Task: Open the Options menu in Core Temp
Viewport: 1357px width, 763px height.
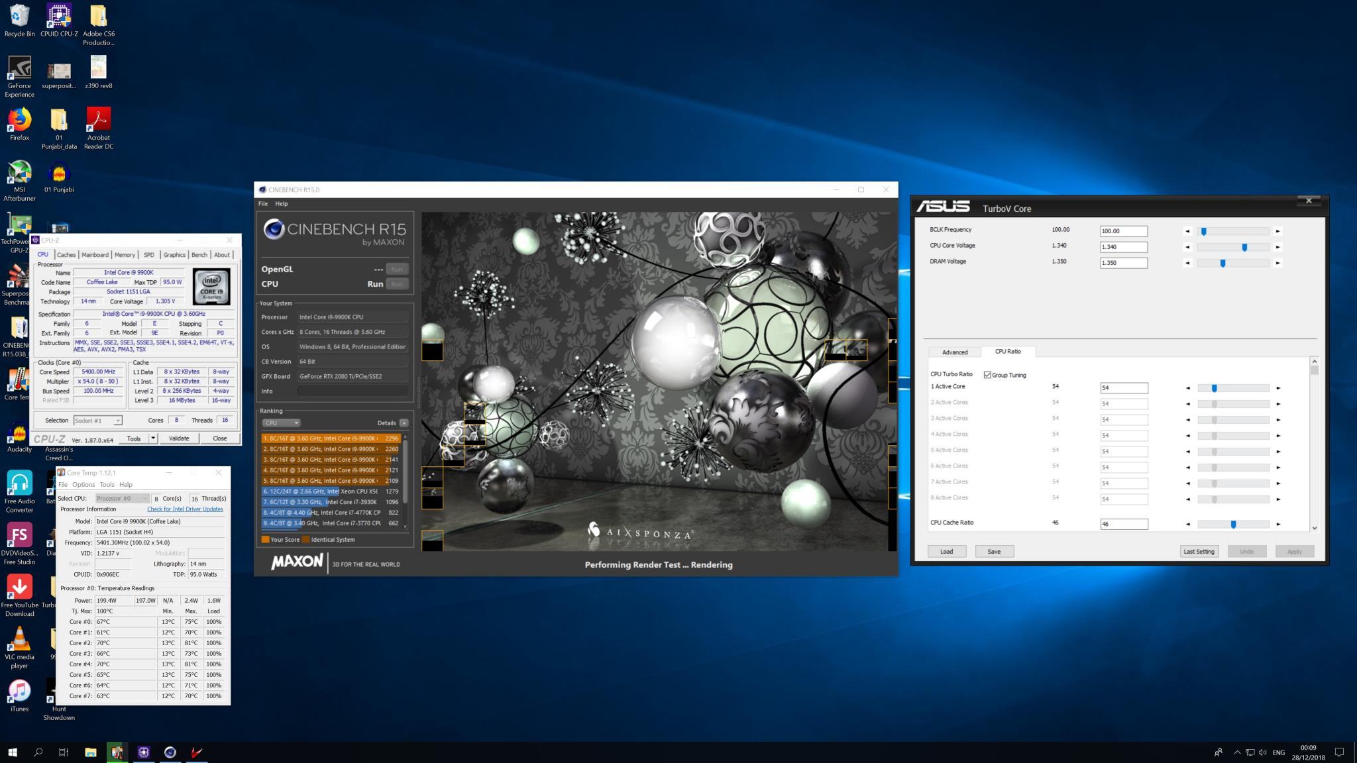Action: [83, 485]
